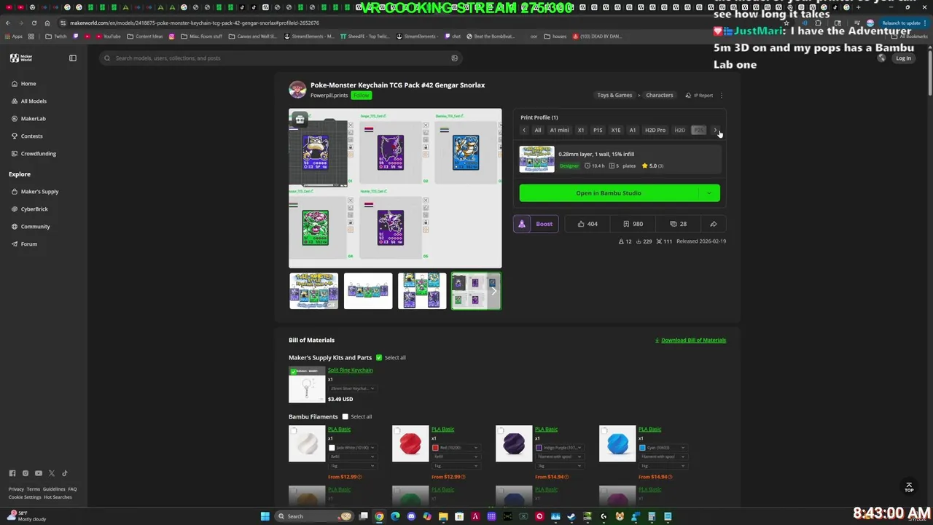Click the scroll to TOP button
The width and height of the screenshot is (933, 525).
click(909, 487)
